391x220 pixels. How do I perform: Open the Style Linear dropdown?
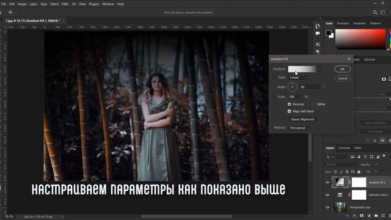click(x=298, y=78)
